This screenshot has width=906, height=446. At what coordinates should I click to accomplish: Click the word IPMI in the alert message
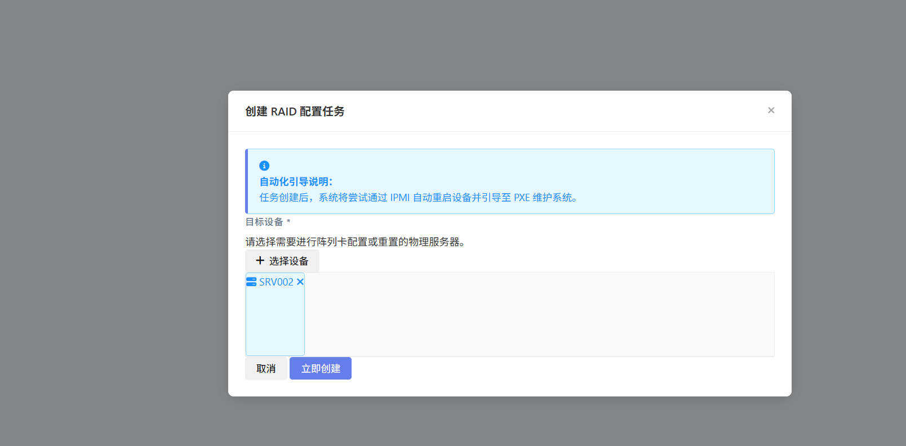point(399,198)
